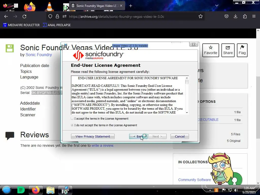Click the Reviews speech bubble icon
260x195 pixels.
(x=10, y=136)
